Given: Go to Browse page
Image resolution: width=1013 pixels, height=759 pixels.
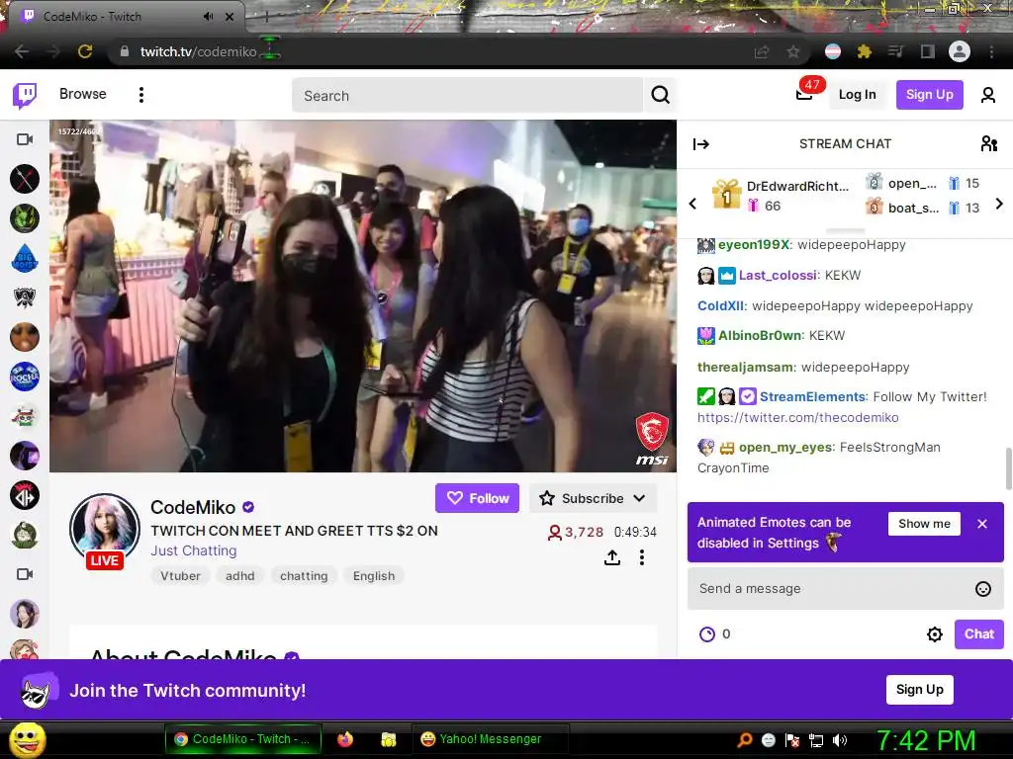Looking at the screenshot, I should [x=83, y=94].
